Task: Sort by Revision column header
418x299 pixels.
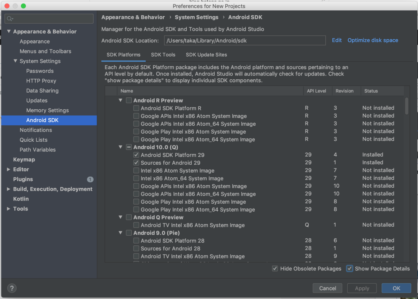Action: click(346, 91)
